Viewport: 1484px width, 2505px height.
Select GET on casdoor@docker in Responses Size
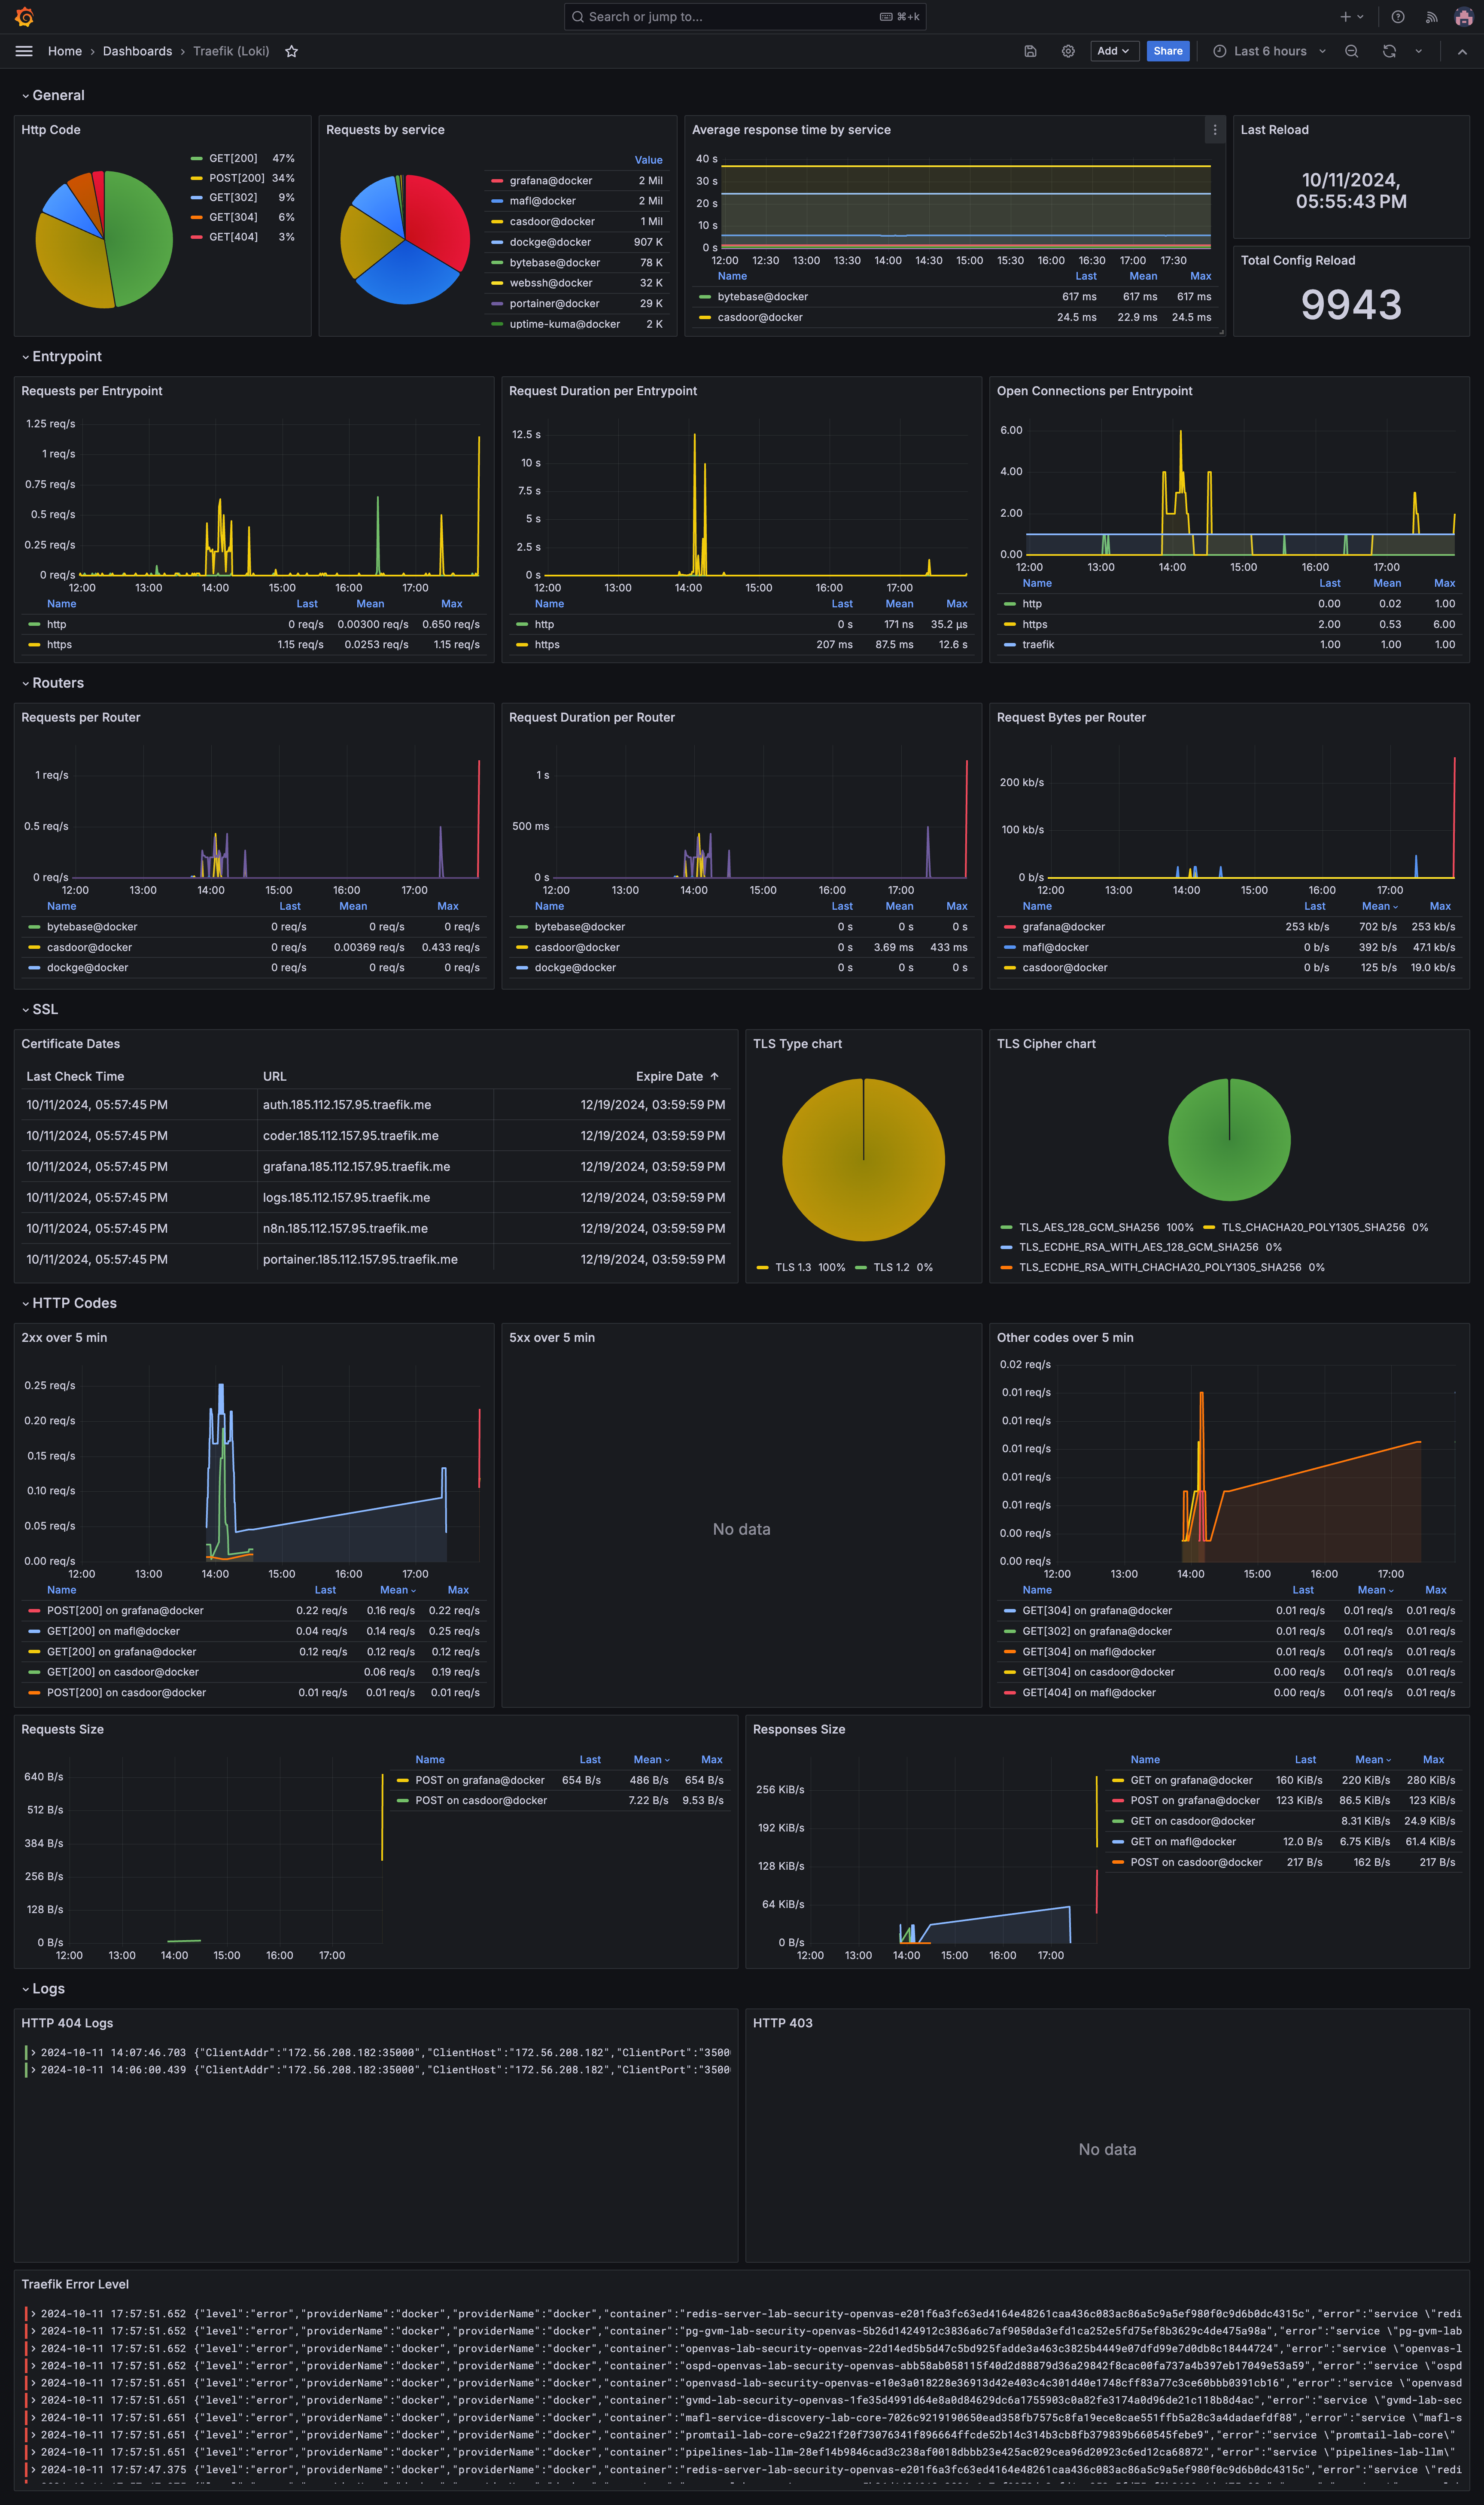(x=1192, y=1822)
